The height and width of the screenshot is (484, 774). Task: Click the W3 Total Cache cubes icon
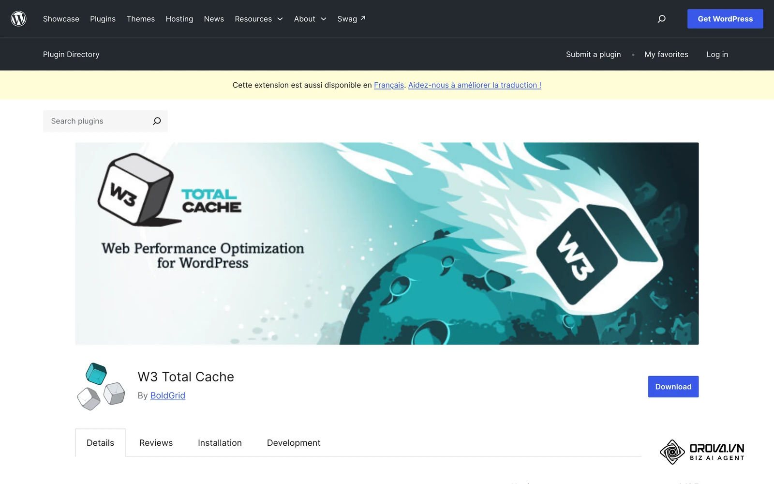pos(101,387)
